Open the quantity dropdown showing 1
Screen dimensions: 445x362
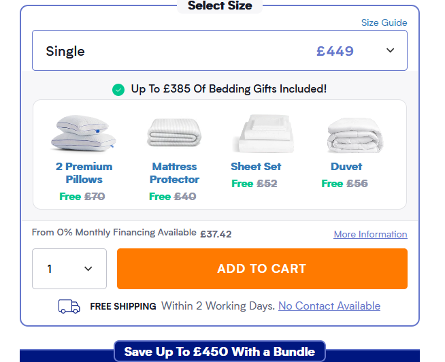click(x=69, y=269)
